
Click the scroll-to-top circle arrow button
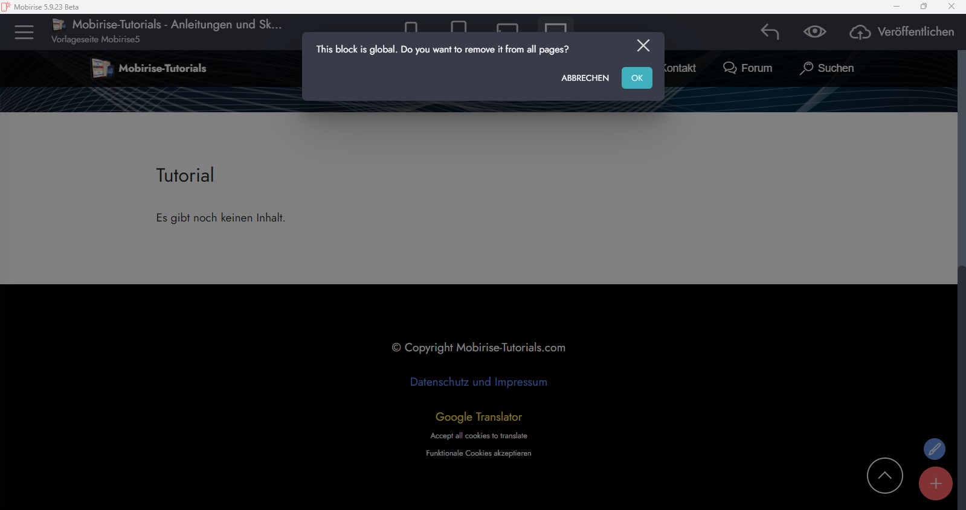coord(885,476)
